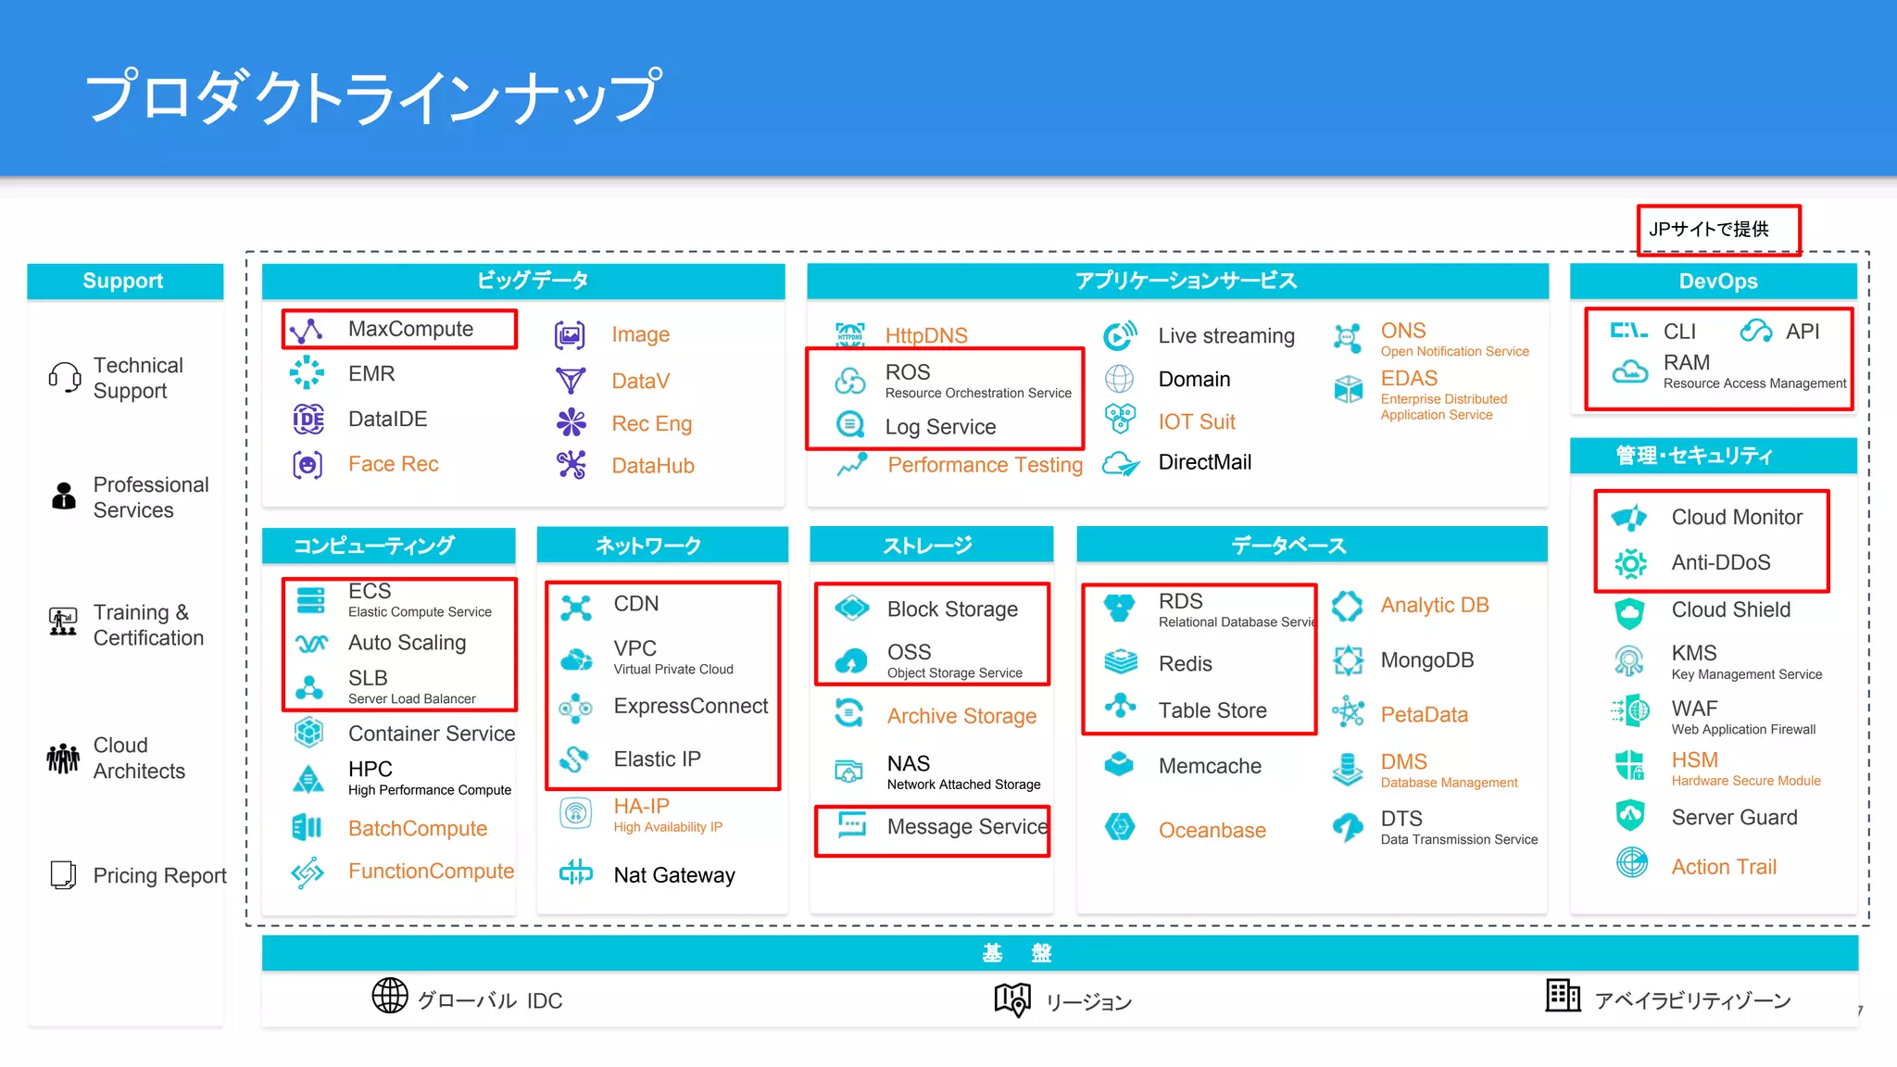Screen dimensions: 1897x1067
Task: Click the ECS server icon
Action: point(310,600)
